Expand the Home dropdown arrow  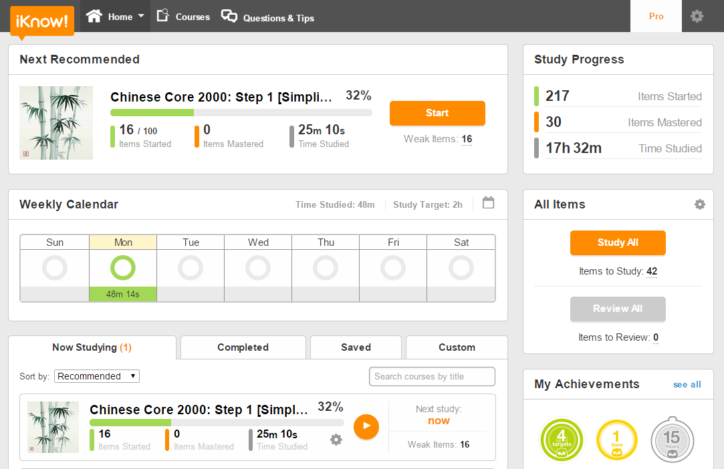click(141, 16)
